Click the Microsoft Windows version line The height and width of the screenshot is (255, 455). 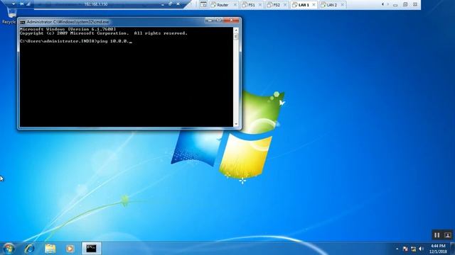[x=68, y=29]
